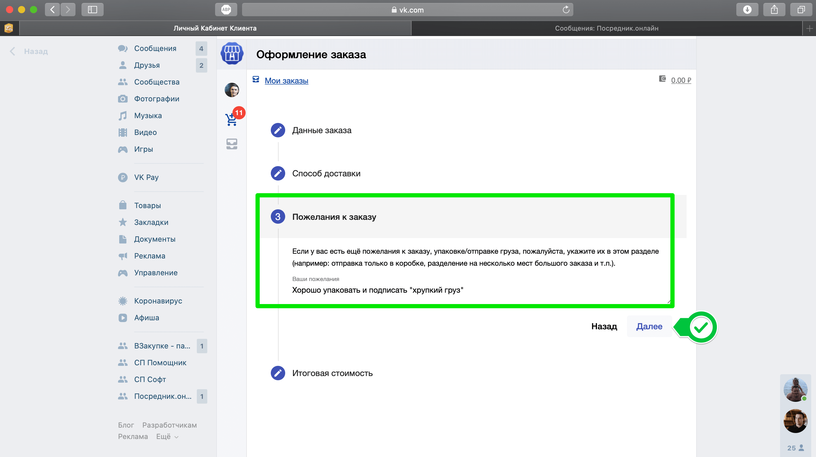The height and width of the screenshot is (457, 816).
Task: Select step 3 Пожелания к заказу header
Action: point(334,217)
